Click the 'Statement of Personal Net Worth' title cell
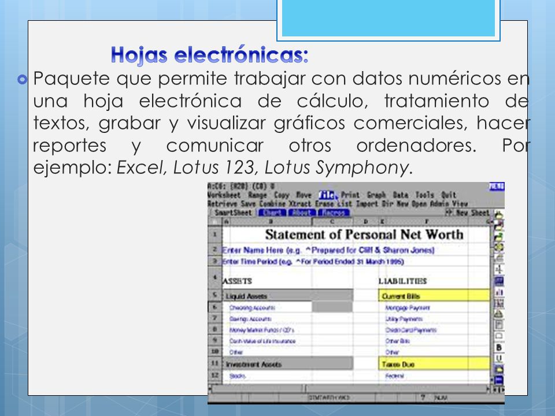 (364, 235)
